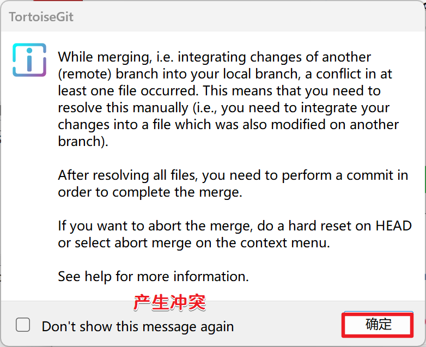
Task: Click the blue information icon
Action: click(x=29, y=60)
